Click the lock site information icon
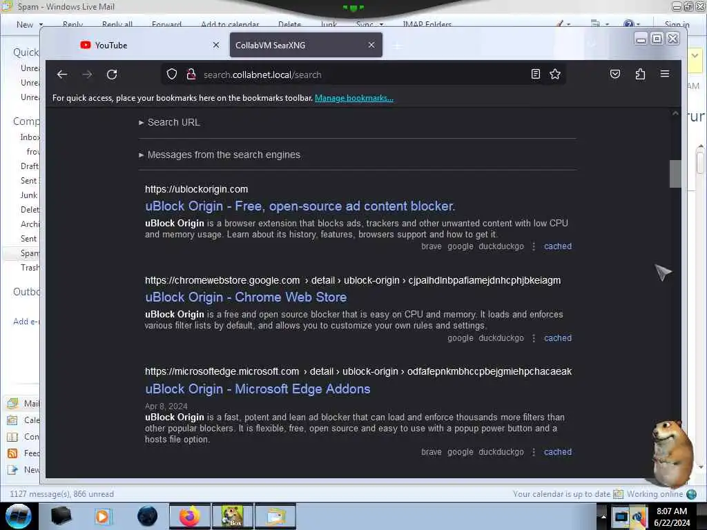The image size is (707, 530). (191, 75)
